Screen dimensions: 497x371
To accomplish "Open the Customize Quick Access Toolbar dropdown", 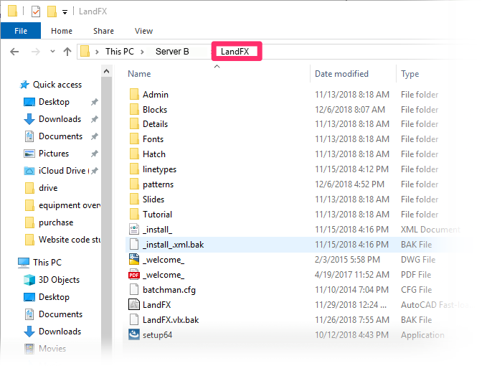I will click(x=65, y=12).
